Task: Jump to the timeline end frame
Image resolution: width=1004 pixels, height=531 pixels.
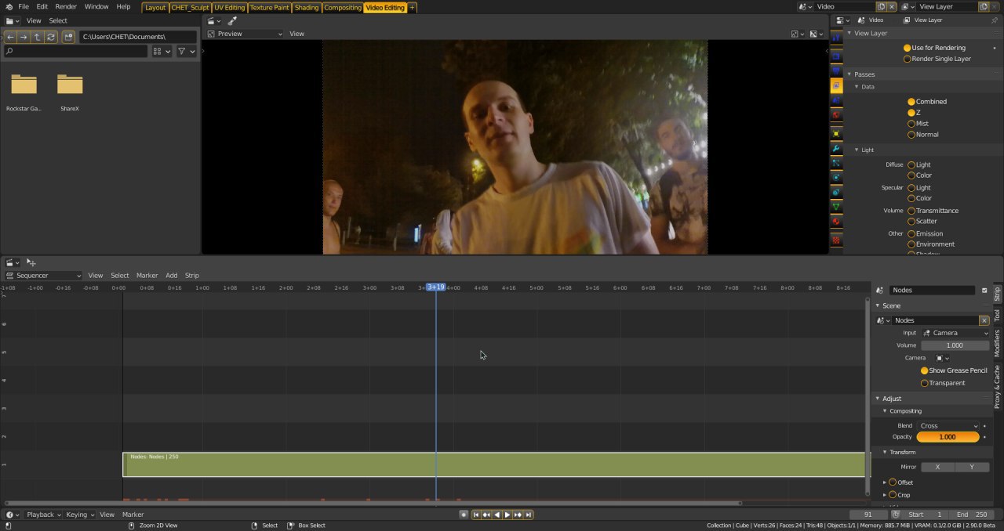Action: (529, 515)
